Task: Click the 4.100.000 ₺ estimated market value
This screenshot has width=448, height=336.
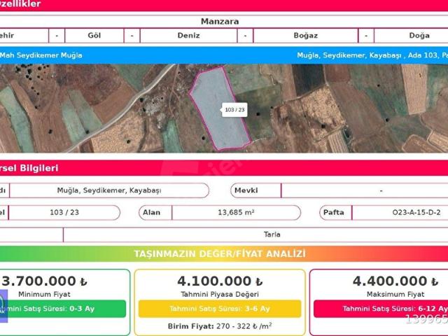Action: coord(220,281)
